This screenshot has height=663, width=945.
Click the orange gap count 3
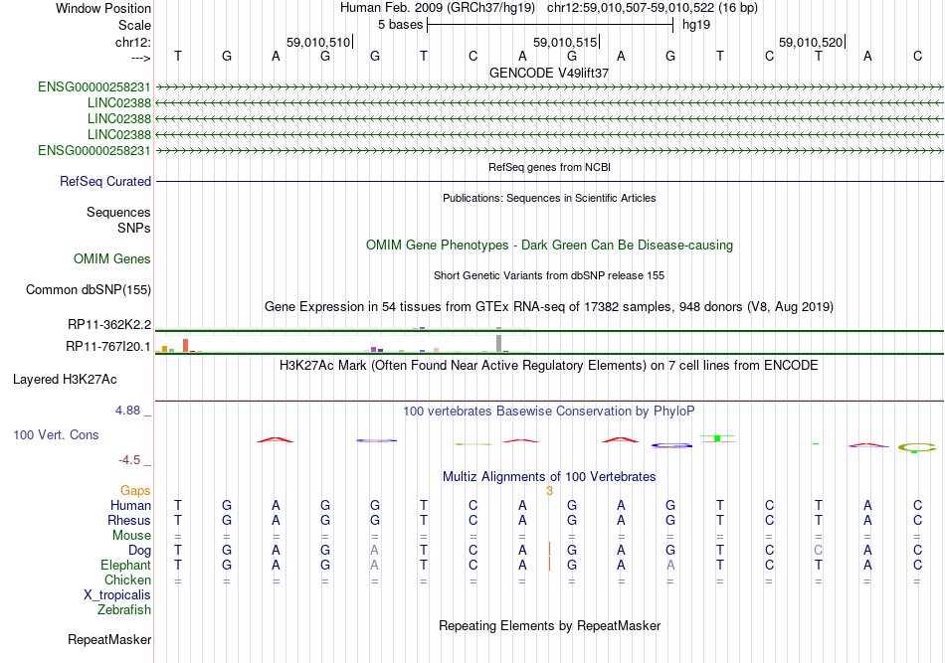[x=550, y=491]
